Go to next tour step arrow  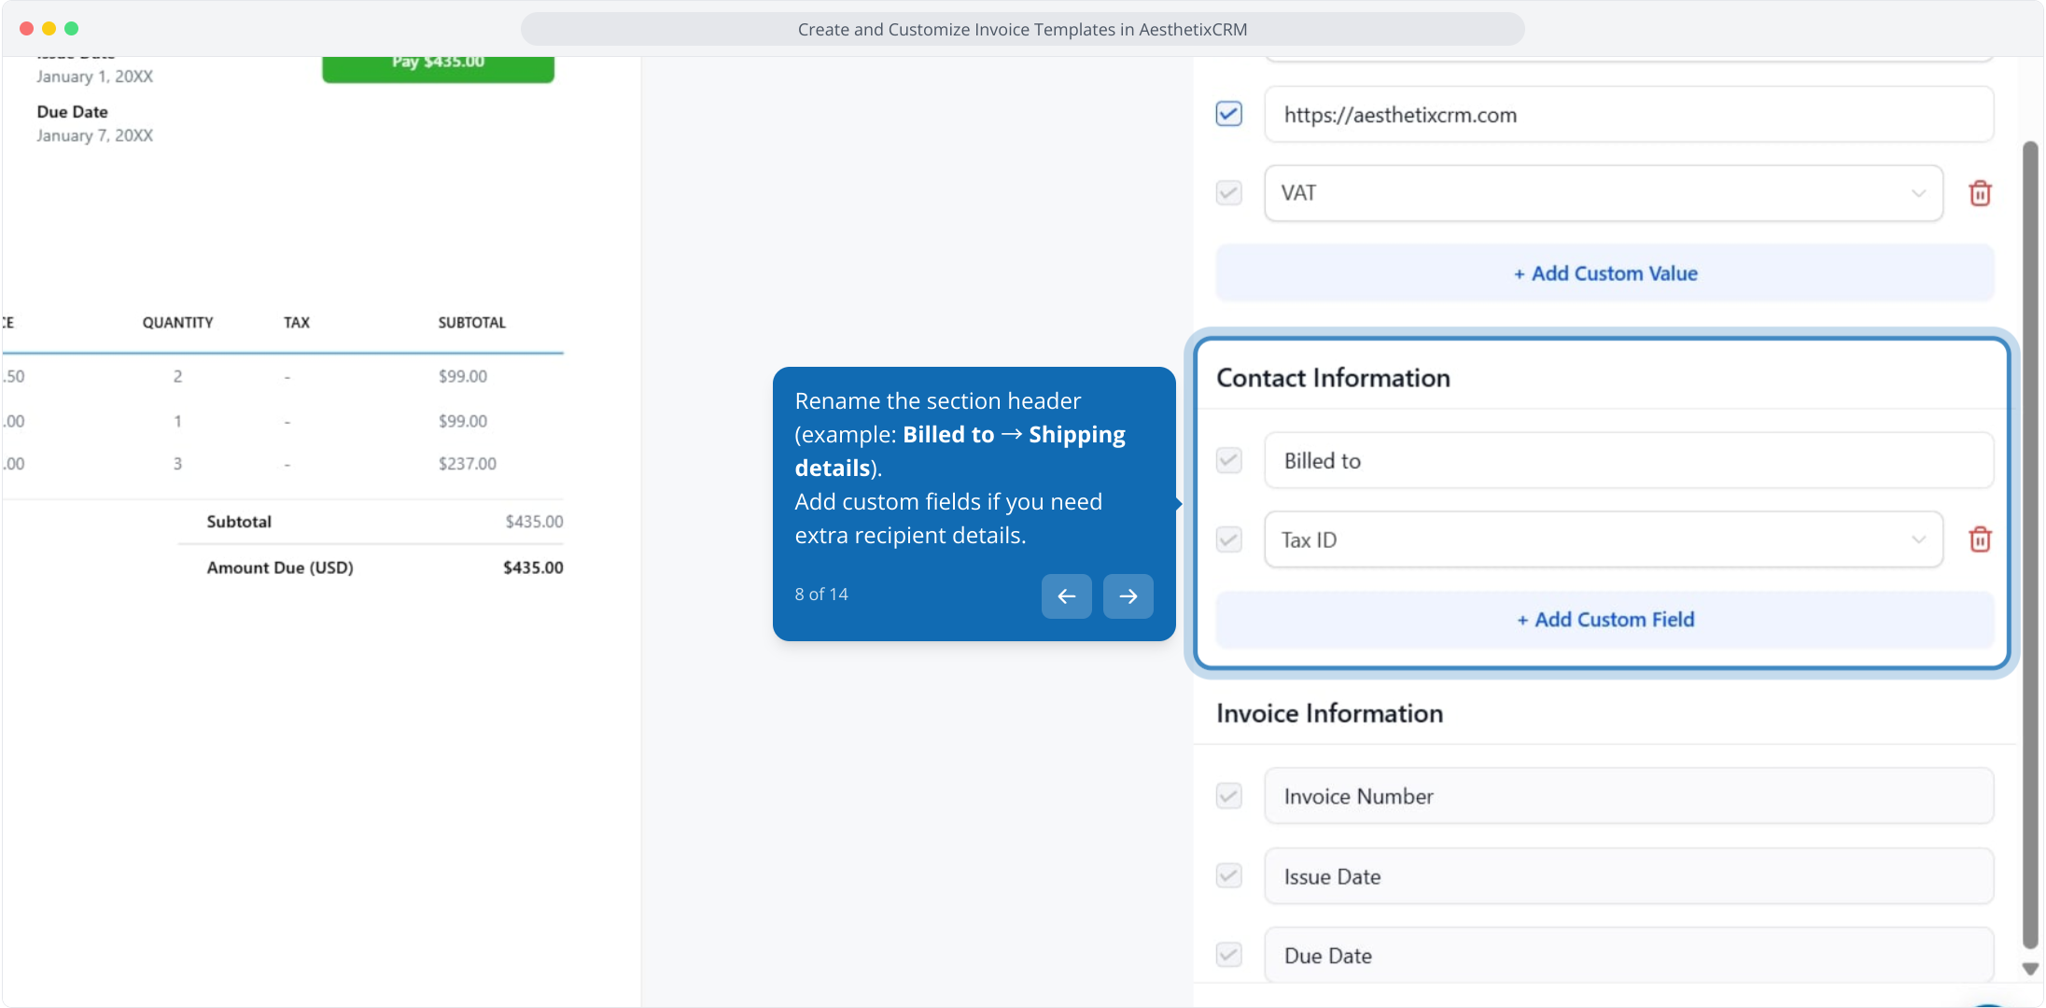coord(1128,596)
